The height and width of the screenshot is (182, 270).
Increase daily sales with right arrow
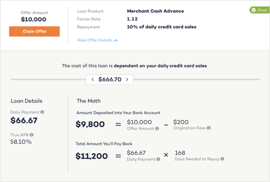[x=127, y=79]
